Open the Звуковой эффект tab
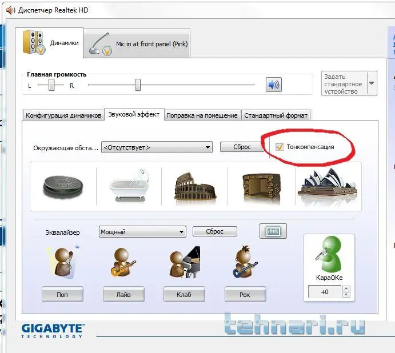Screen dimensions: 395x353 pos(134,114)
